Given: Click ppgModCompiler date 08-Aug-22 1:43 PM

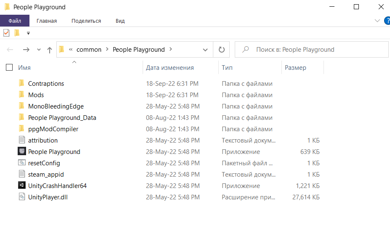Looking at the screenshot, I should coord(172,129).
